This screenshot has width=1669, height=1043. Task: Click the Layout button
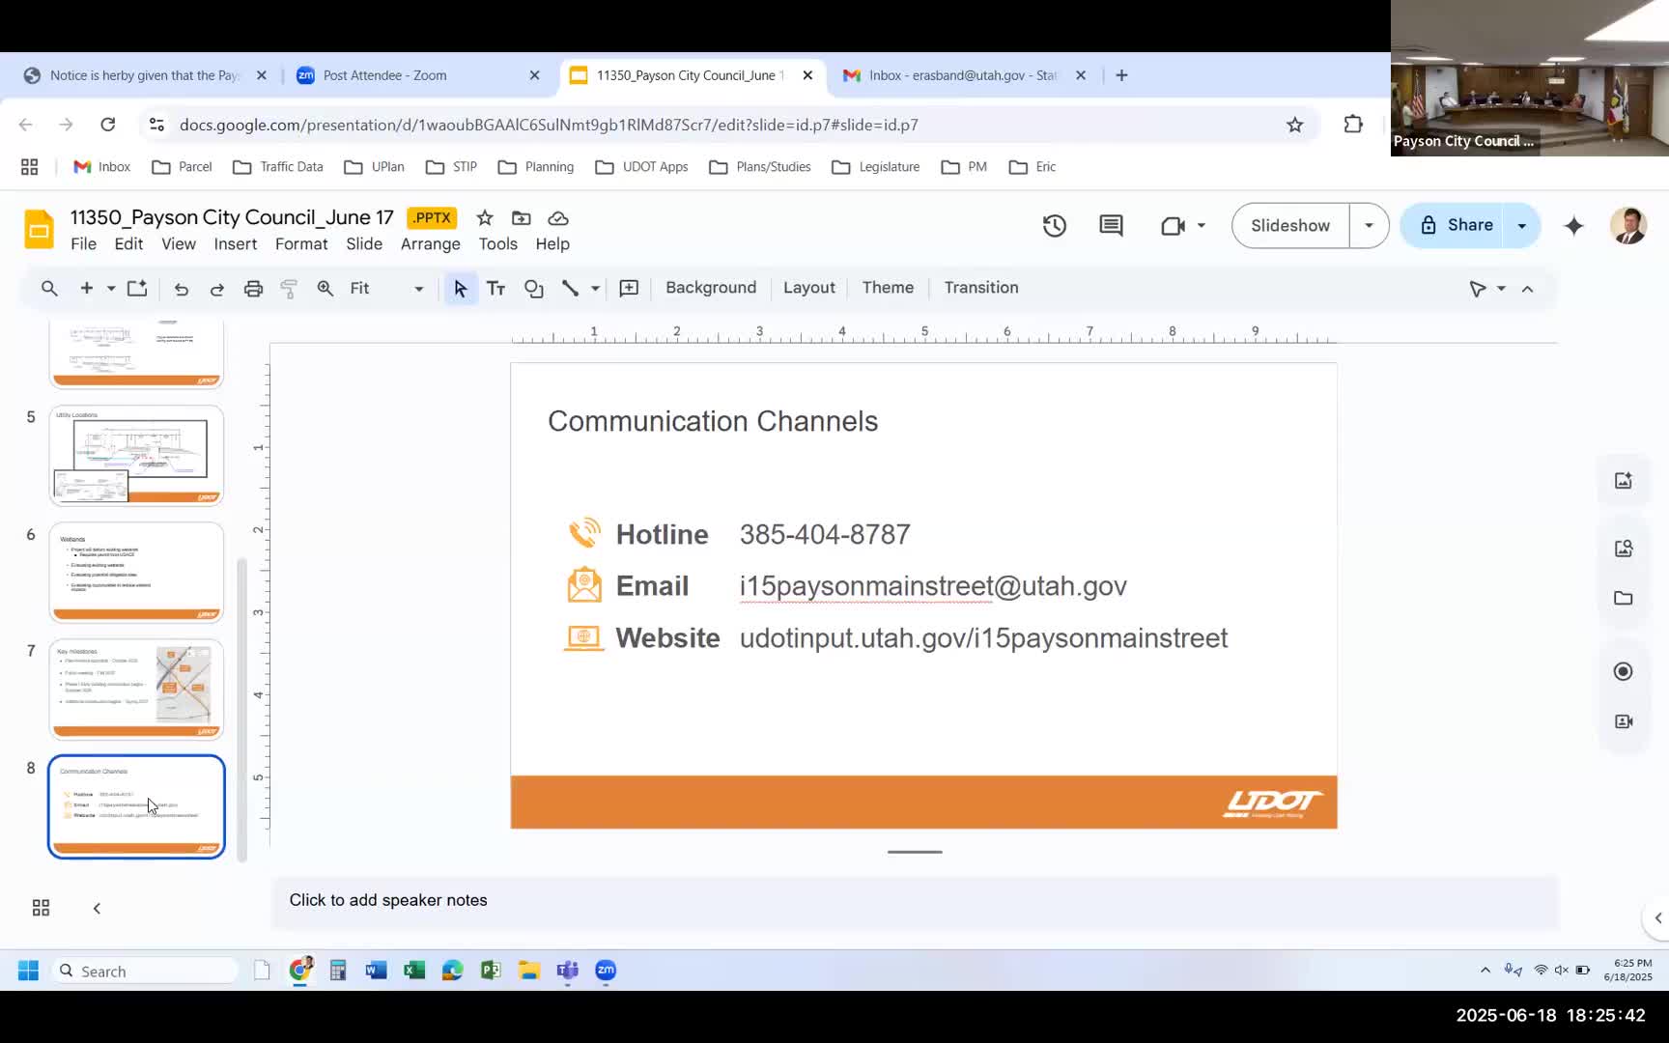point(809,288)
